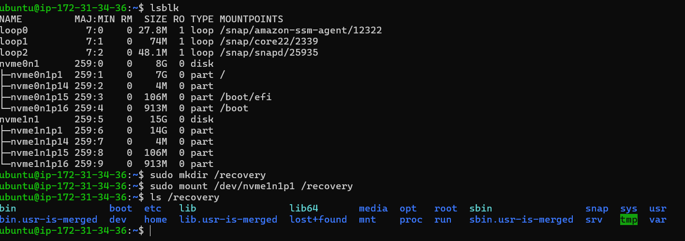
Task: Click the lib.usr-is-merged listing entry
Action: coord(228,220)
